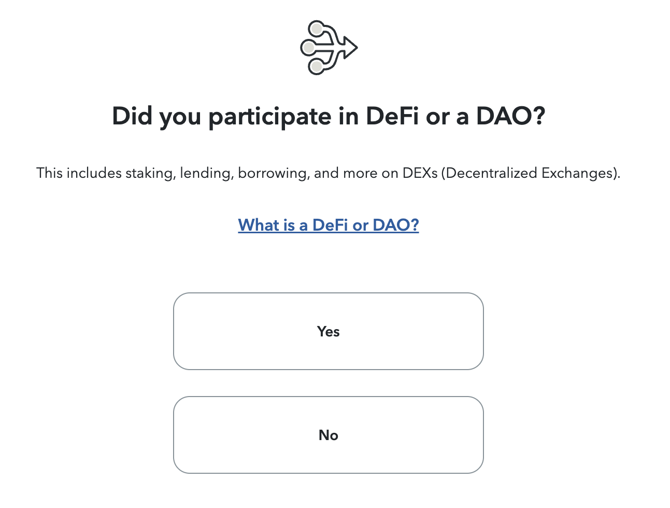
Task: Click the word "DeFi" in the heading
Action: (x=392, y=116)
